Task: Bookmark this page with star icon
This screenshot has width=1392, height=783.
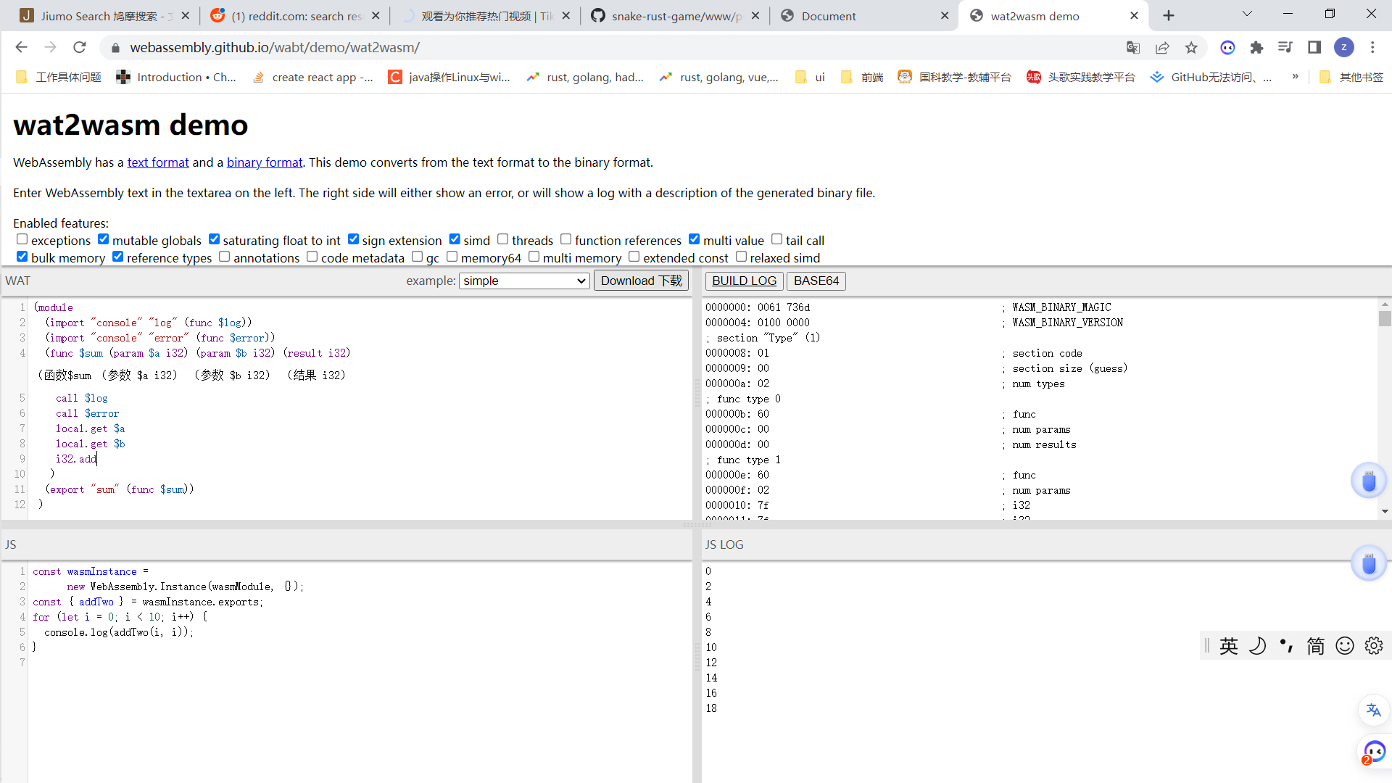Action: [1191, 47]
